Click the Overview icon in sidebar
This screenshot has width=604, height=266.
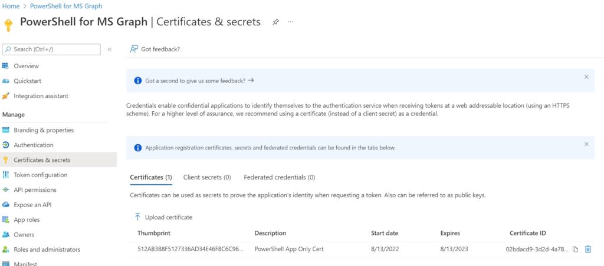coord(5,66)
